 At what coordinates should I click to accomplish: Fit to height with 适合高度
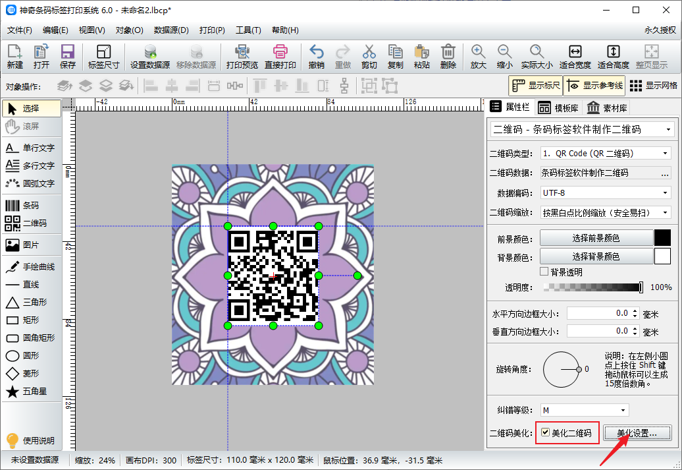614,57
